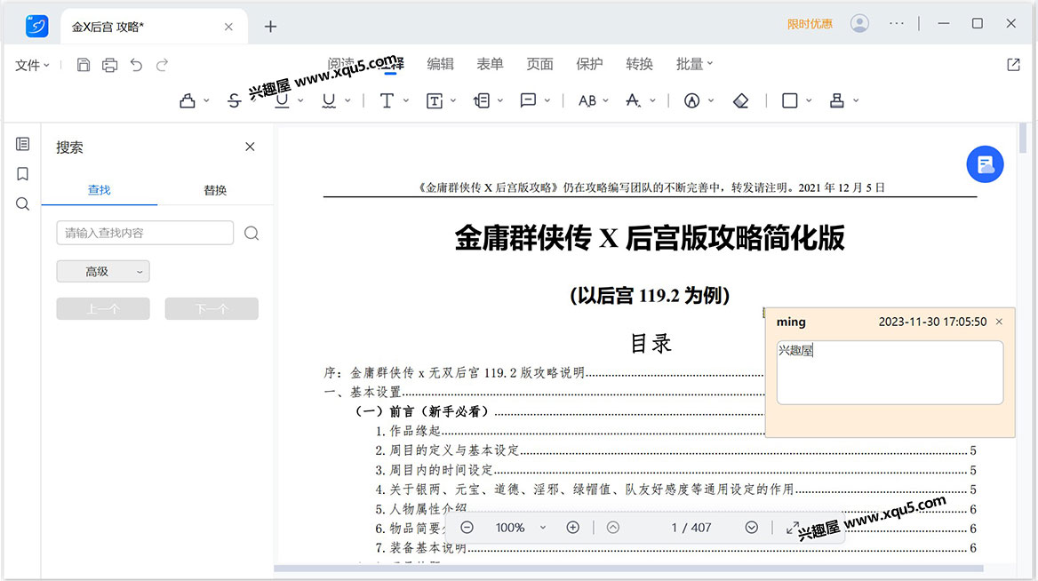Viewport: 1038px width, 581px height.
Task: Click the page number field 1 / 407
Action: [x=691, y=528]
